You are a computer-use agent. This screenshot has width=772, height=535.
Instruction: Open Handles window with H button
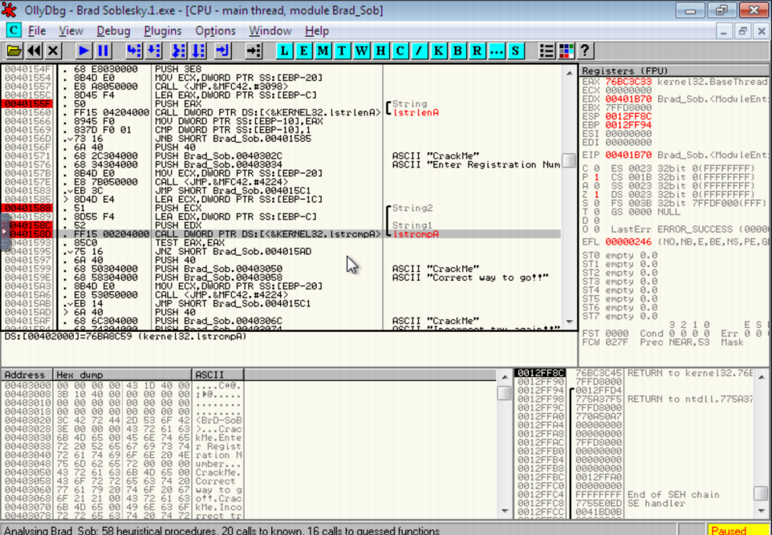click(380, 51)
